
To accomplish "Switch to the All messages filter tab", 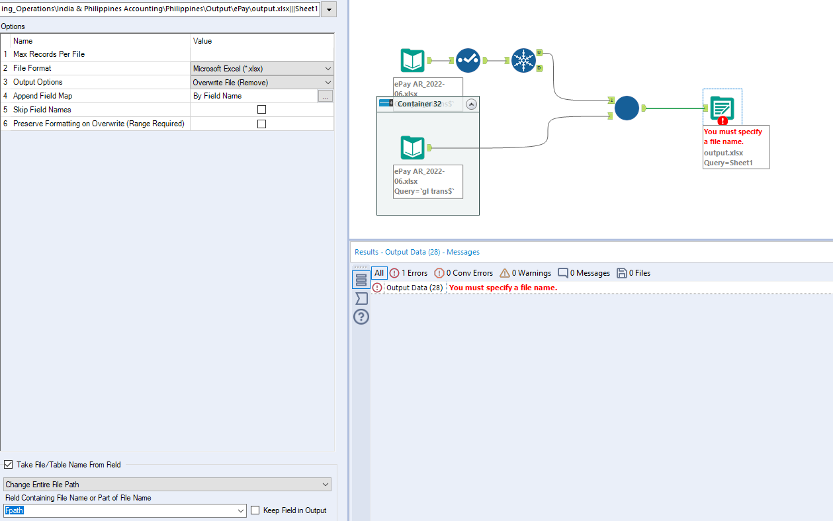I will click(378, 272).
